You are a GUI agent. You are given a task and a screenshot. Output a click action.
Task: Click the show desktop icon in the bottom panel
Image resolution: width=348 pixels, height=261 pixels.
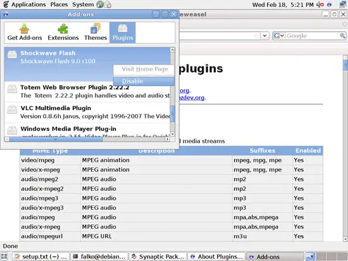coord(4,257)
